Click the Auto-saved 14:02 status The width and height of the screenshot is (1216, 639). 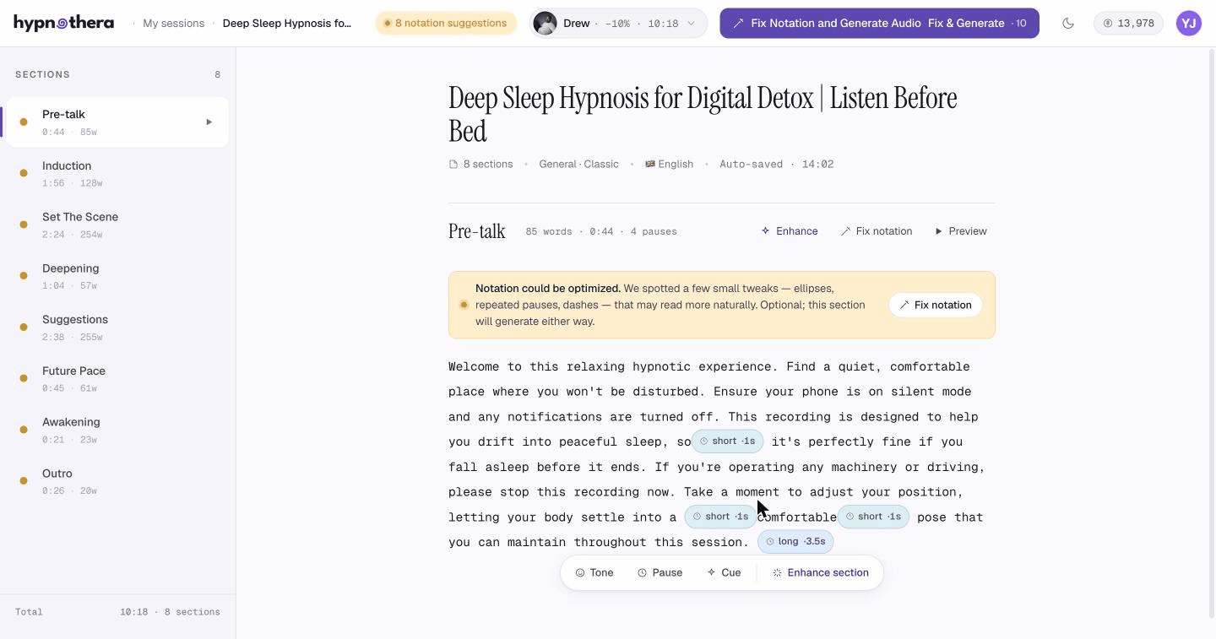[x=776, y=165]
